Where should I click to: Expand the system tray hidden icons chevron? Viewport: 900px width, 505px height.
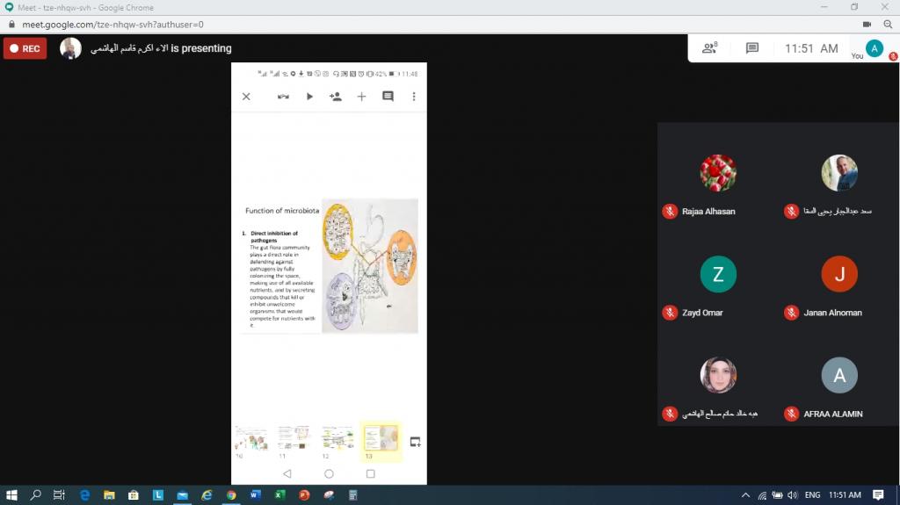pos(746,495)
